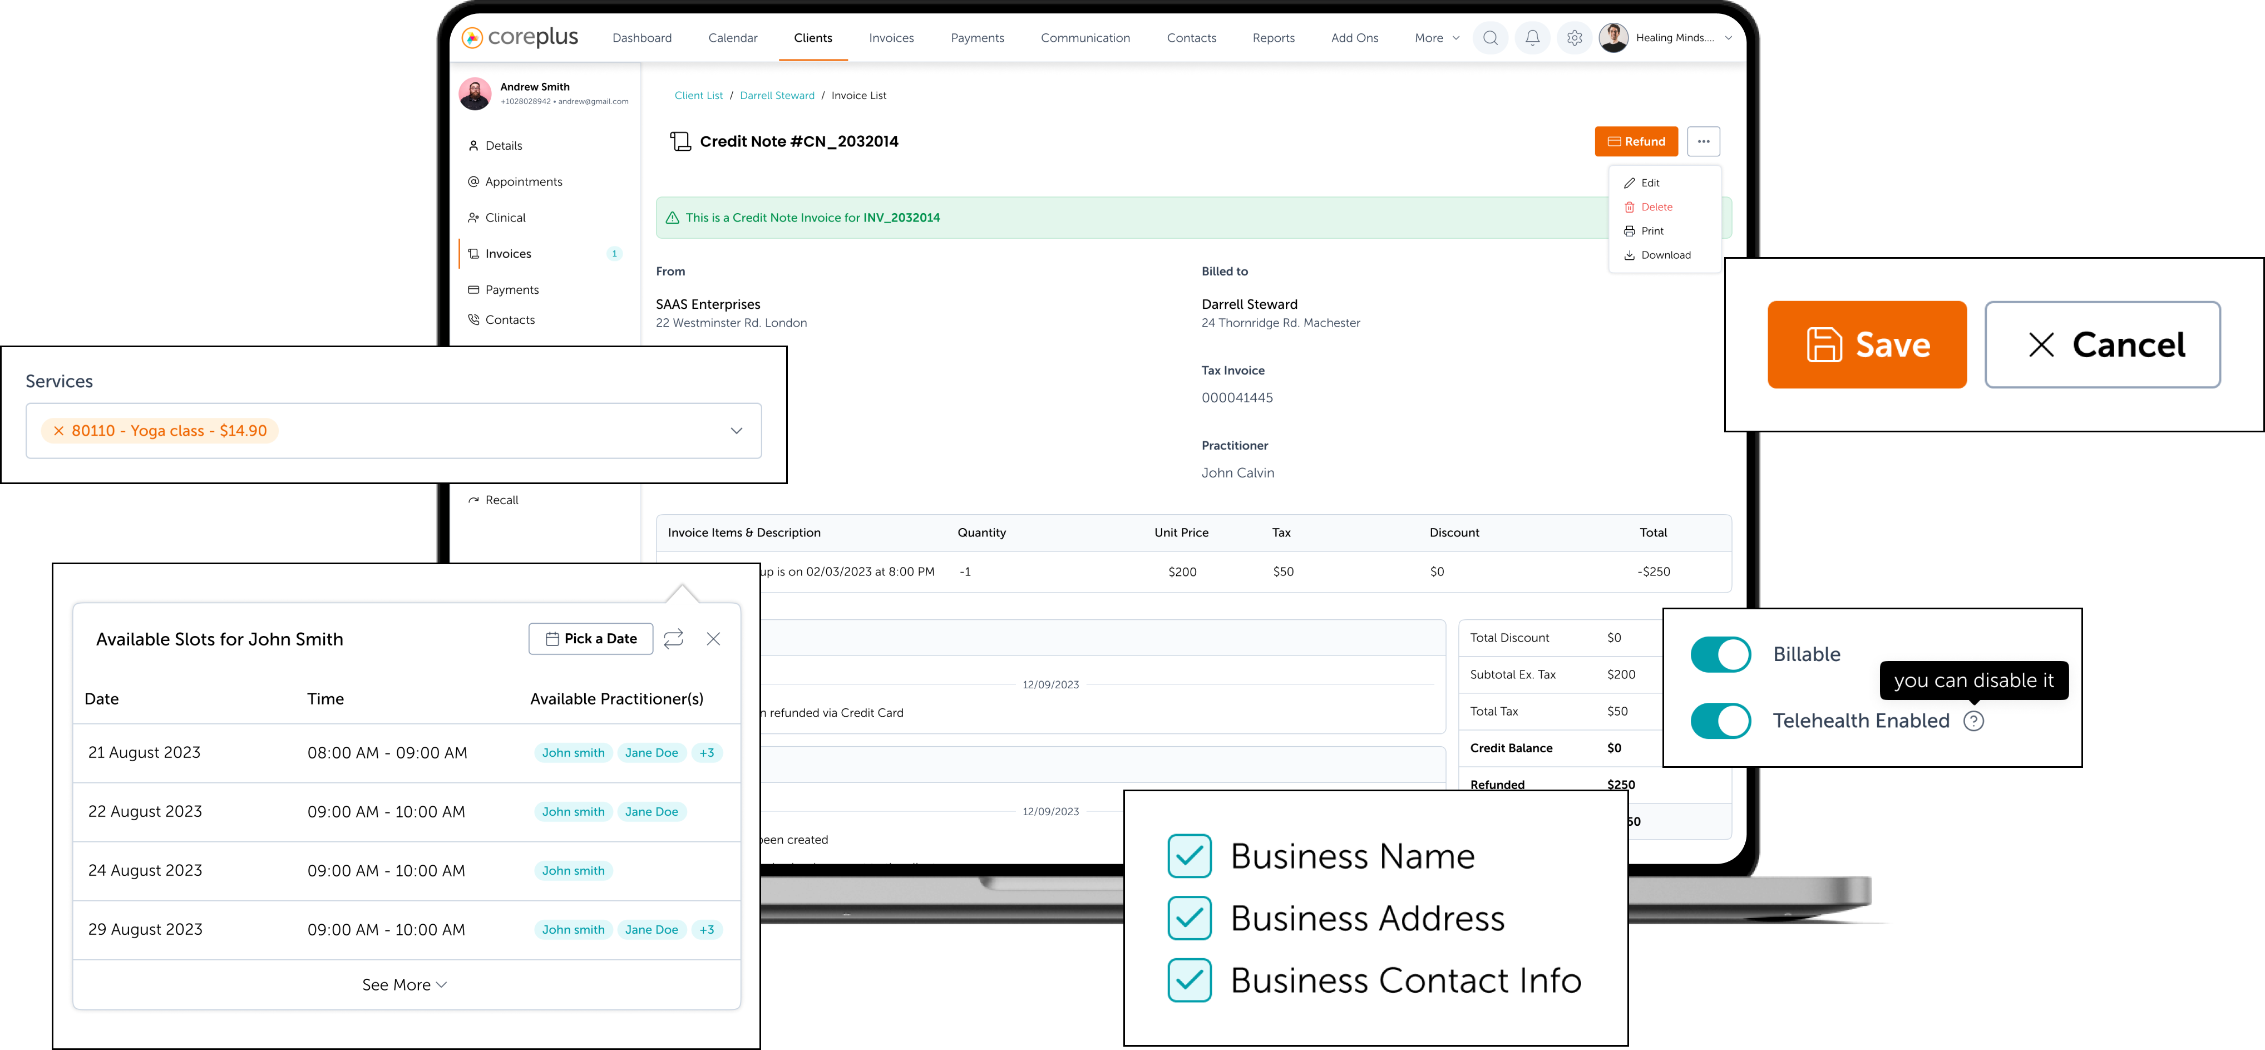Toggle the Billable switch

(x=1721, y=654)
